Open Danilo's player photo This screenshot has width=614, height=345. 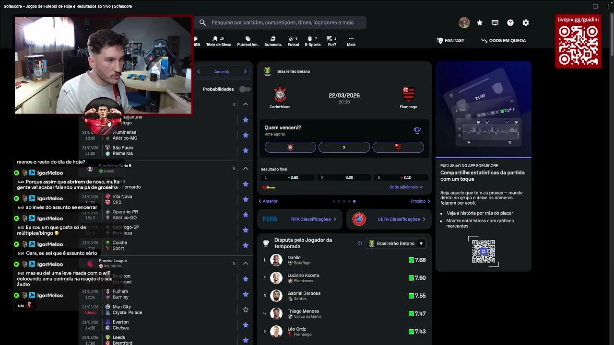click(x=276, y=260)
